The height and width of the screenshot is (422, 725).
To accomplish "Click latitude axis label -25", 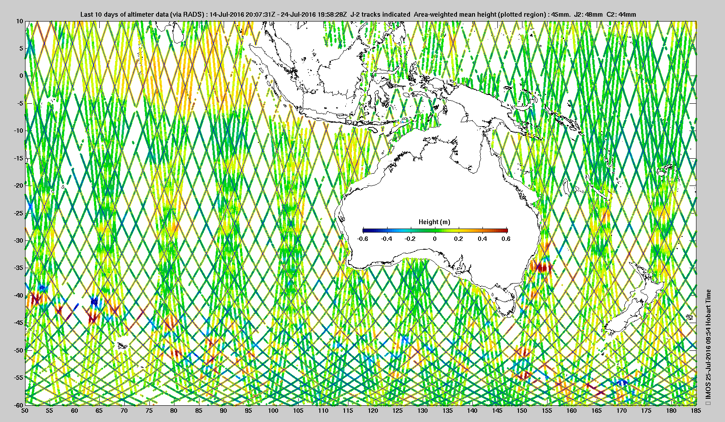I will [18, 213].
